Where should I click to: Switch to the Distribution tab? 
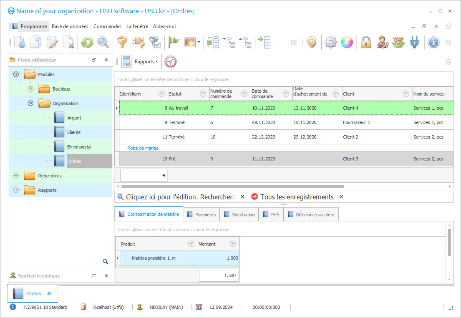click(x=240, y=214)
